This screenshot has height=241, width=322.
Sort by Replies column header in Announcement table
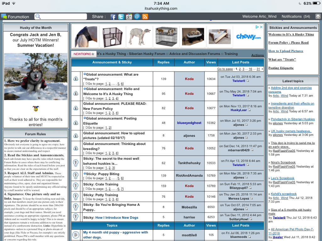click(x=164, y=62)
